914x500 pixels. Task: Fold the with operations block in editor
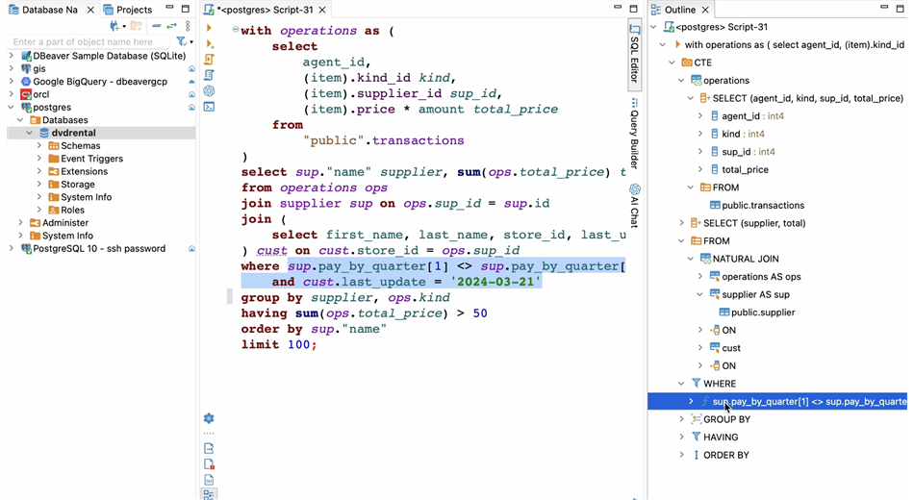coord(236,29)
